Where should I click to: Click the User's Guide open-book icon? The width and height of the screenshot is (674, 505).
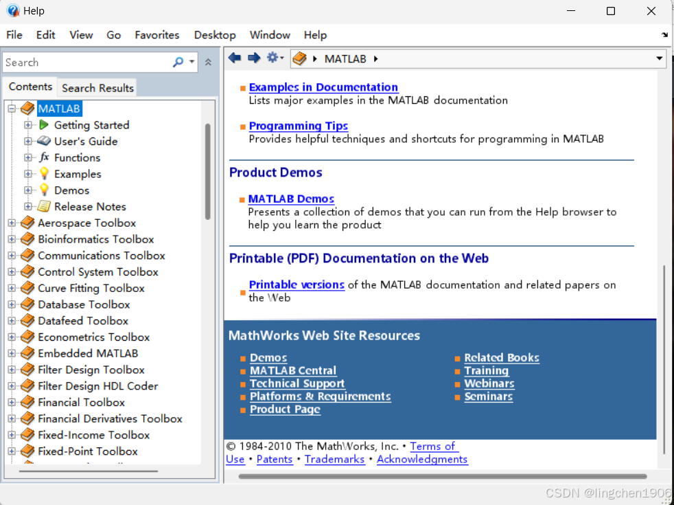(x=44, y=141)
